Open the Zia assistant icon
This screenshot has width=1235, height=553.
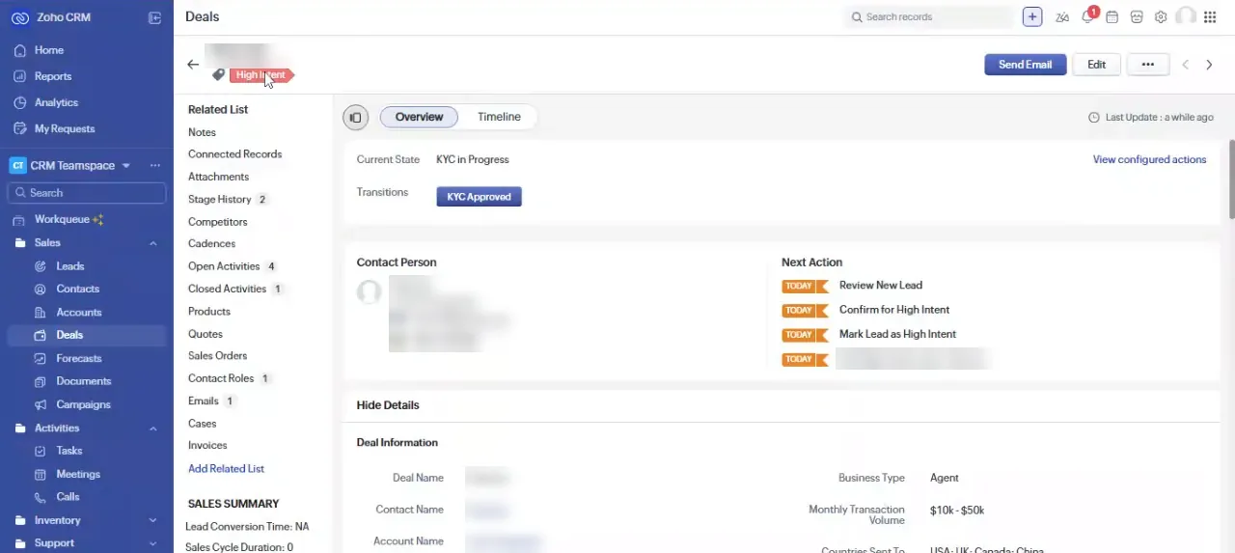1062,17
